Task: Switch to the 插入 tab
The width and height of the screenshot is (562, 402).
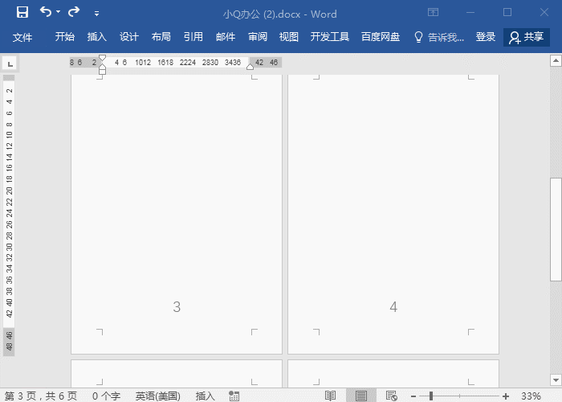Action: pyautogui.click(x=97, y=37)
